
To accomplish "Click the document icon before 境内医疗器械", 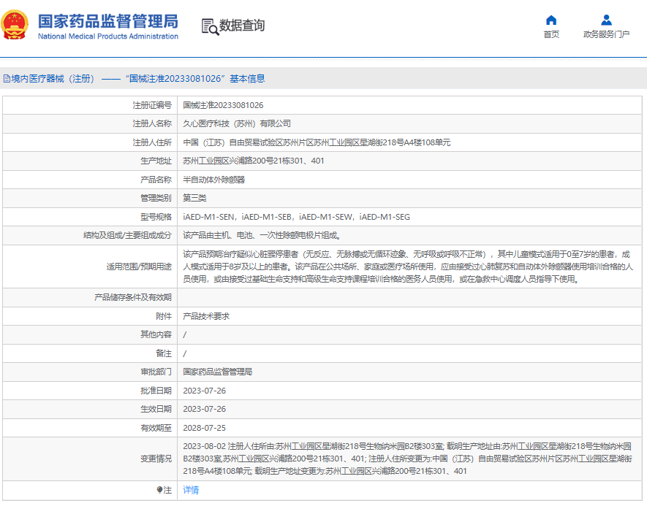I will (x=7, y=78).
